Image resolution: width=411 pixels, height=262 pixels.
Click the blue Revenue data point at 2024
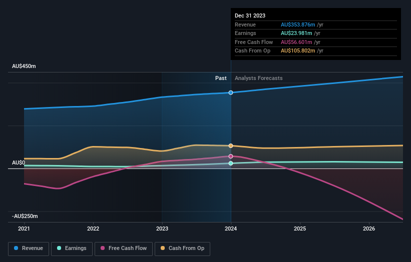(x=231, y=92)
